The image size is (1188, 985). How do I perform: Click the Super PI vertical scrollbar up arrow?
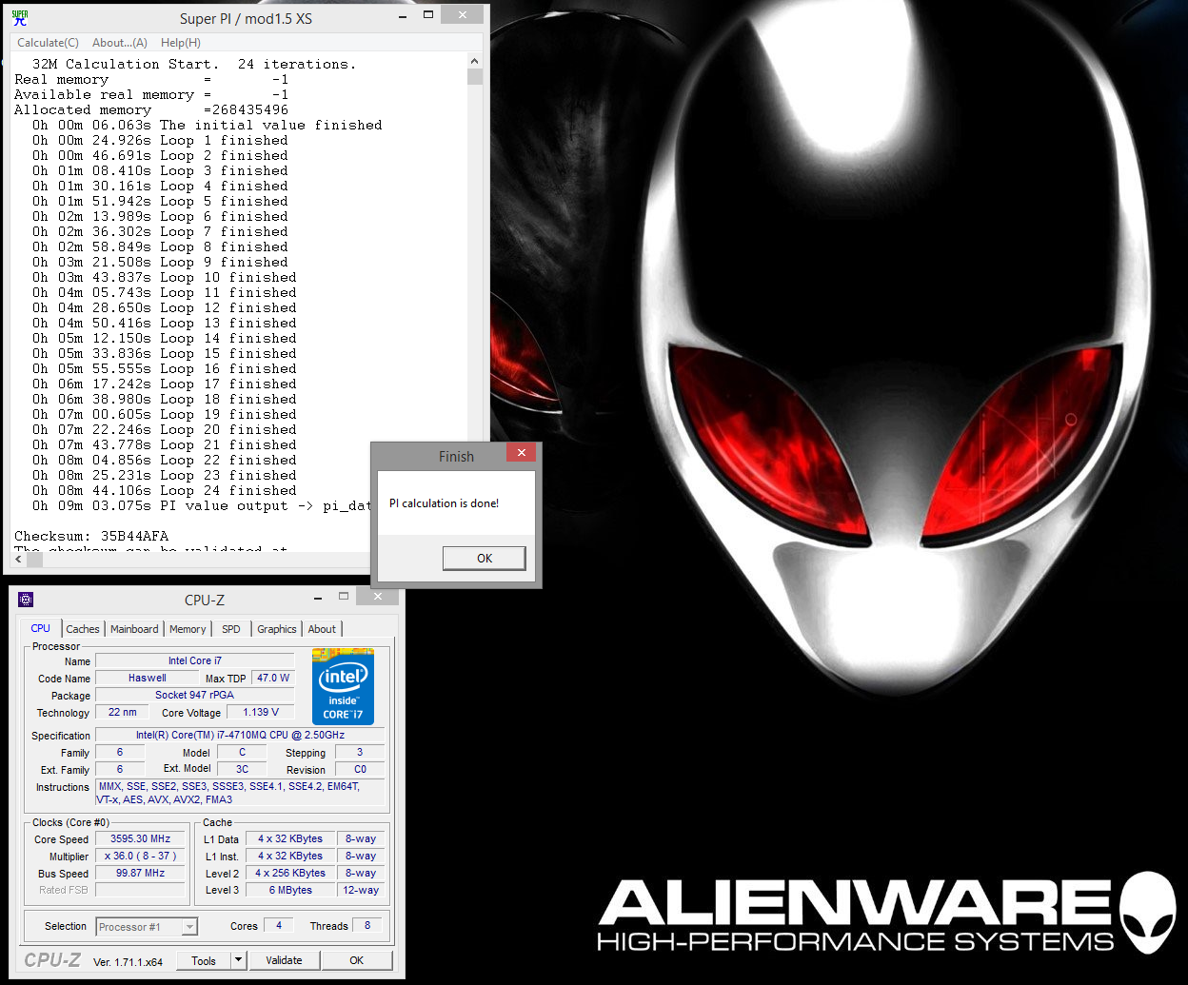click(475, 61)
